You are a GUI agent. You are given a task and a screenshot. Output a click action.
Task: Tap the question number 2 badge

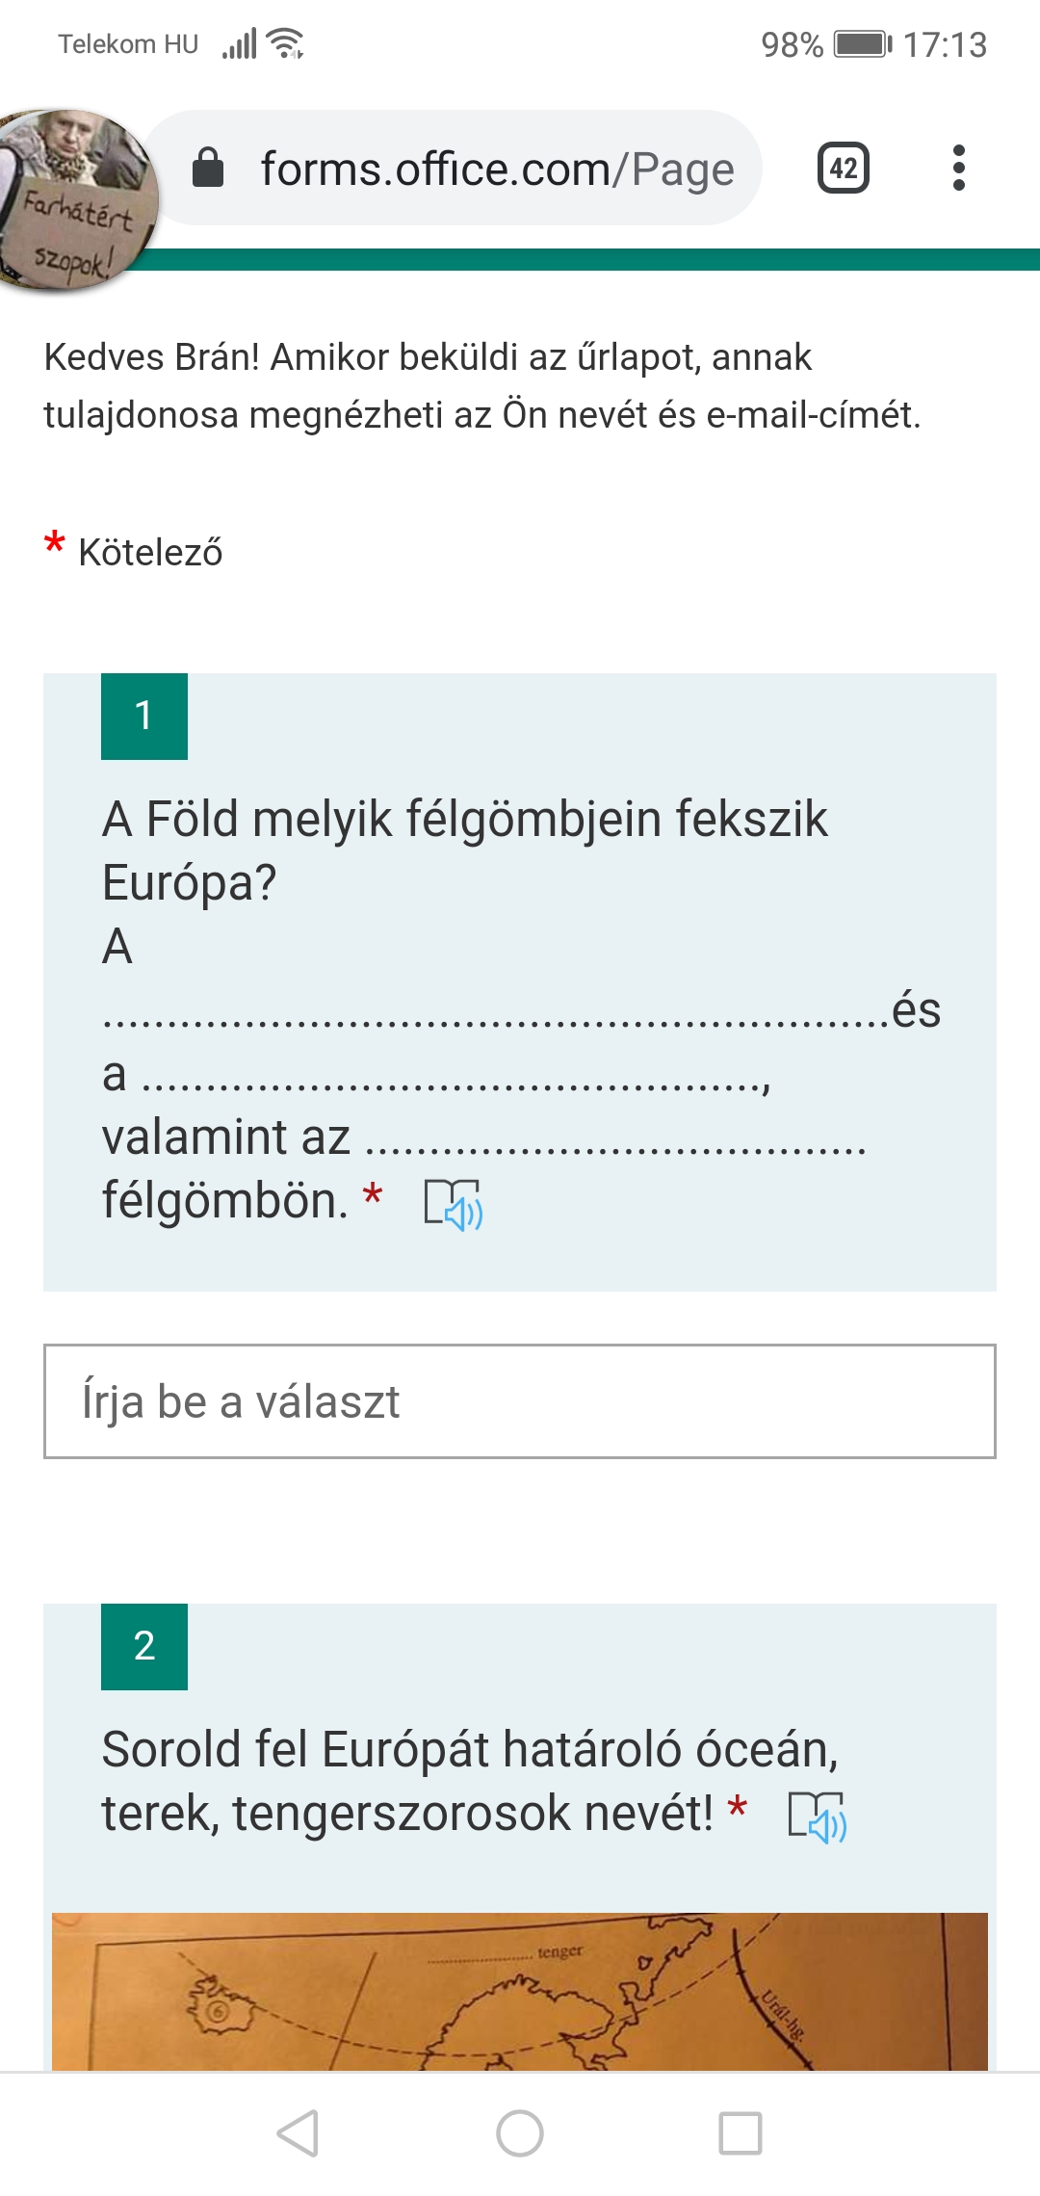coord(144,1647)
